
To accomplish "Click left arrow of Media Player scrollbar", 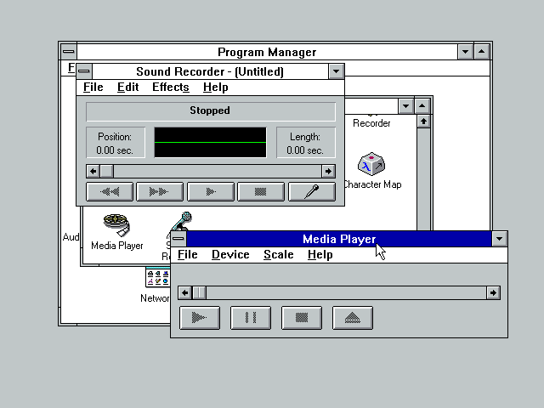I will click(x=185, y=292).
